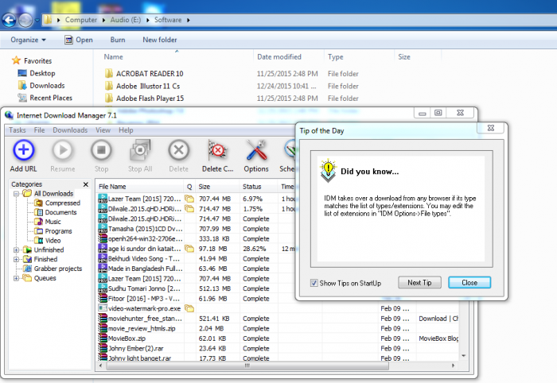This screenshot has height=383, width=557.
Task: Click the Delete toolbar icon
Action: point(179,150)
